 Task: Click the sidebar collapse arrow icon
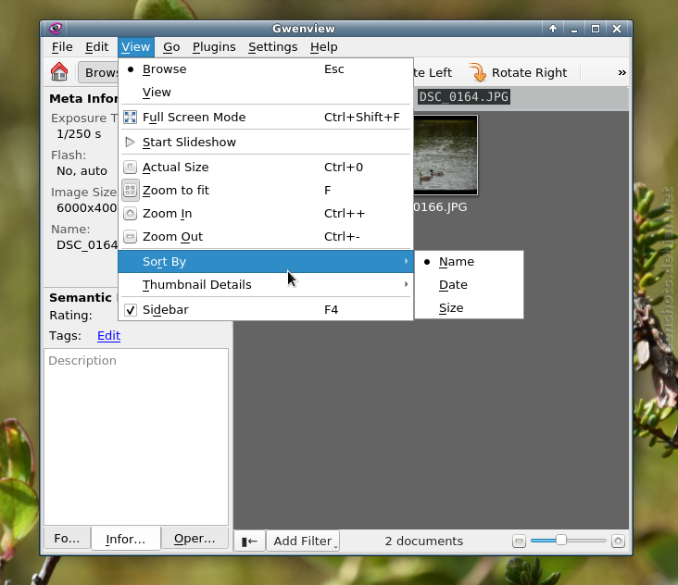click(249, 541)
